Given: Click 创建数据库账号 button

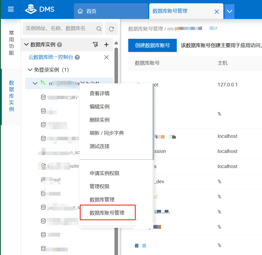Looking at the screenshot, I should coord(153,45).
